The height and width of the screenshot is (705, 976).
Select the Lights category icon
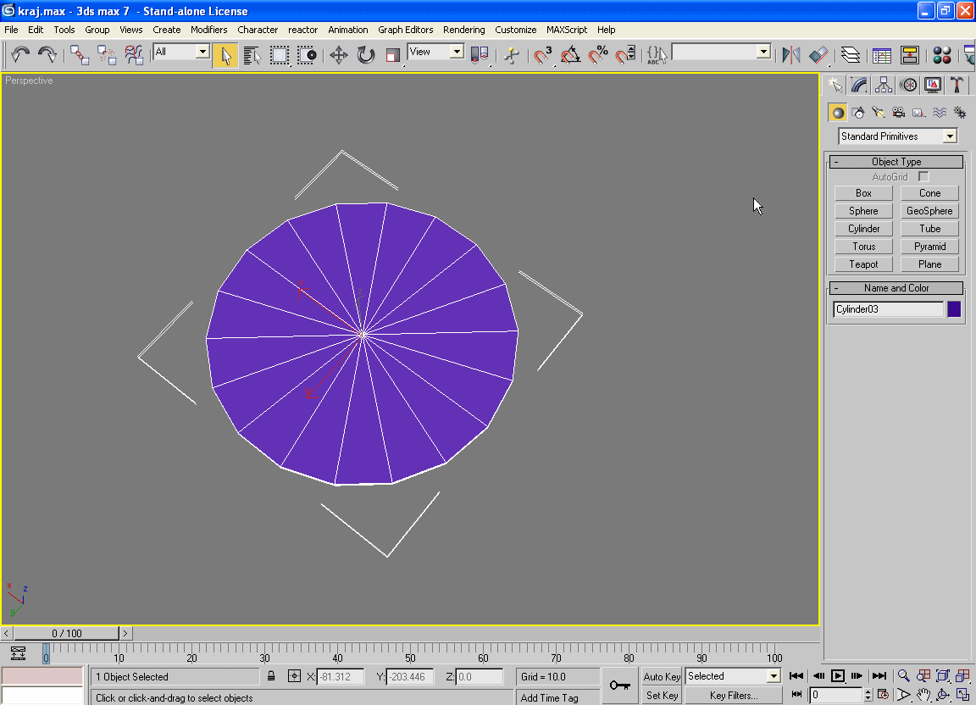[879, 112]
